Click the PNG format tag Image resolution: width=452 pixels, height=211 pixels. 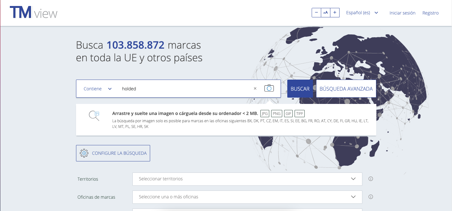point(277,114)
